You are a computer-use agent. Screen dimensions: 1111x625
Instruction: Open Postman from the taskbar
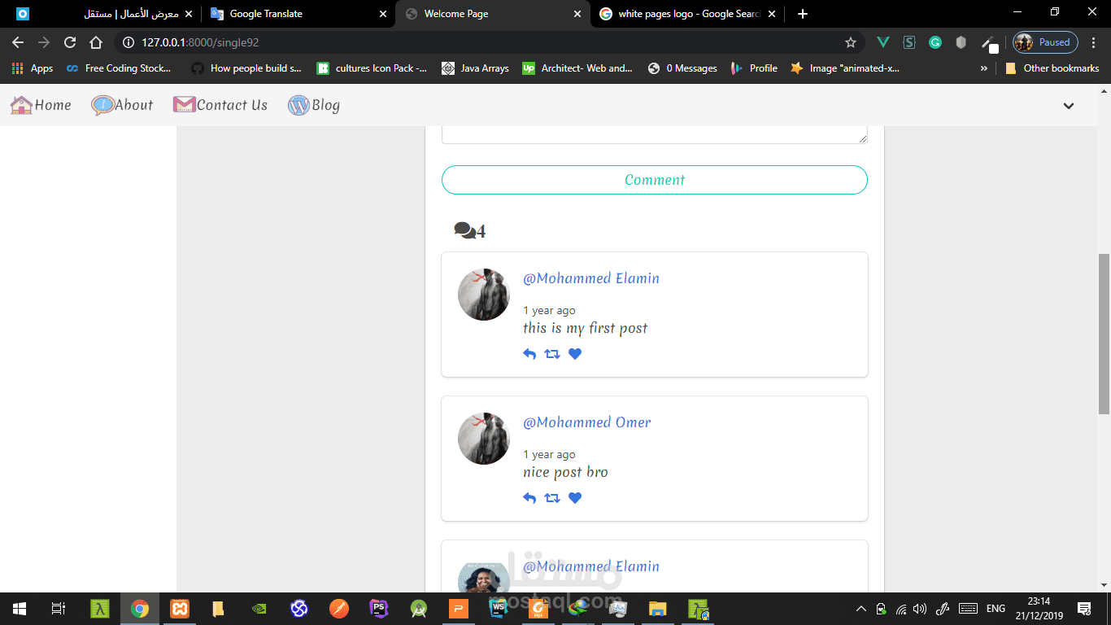[x=339, y=609]
